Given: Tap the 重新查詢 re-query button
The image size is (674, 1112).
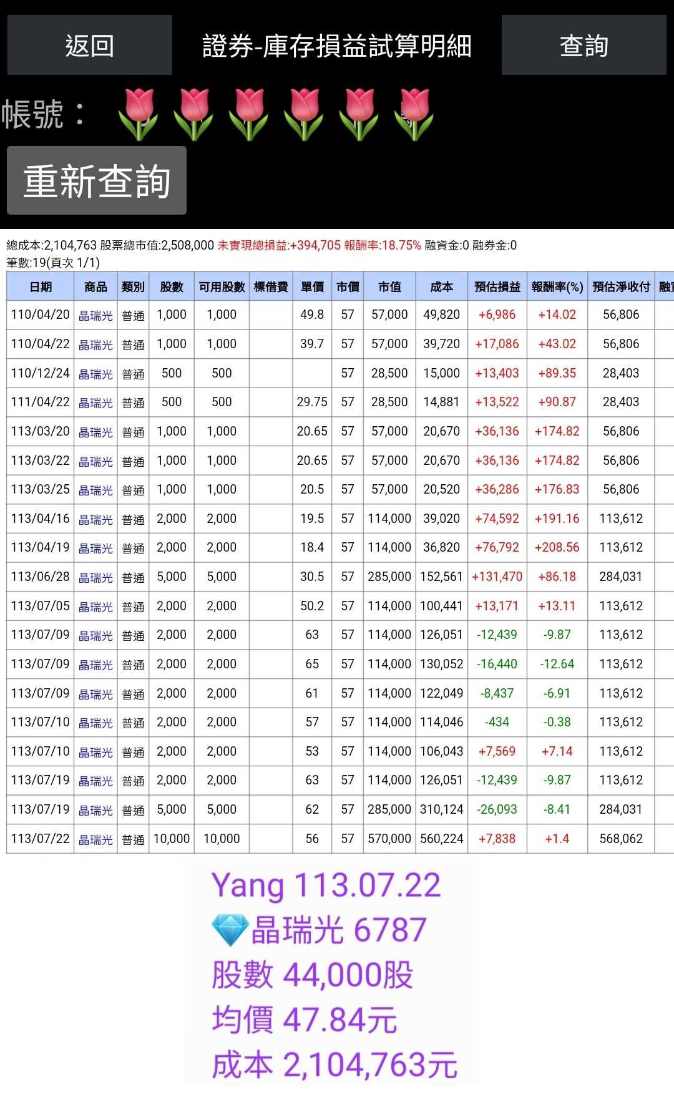Looking at the screenshot, I should pyautogui.click(x=97, y=181).
